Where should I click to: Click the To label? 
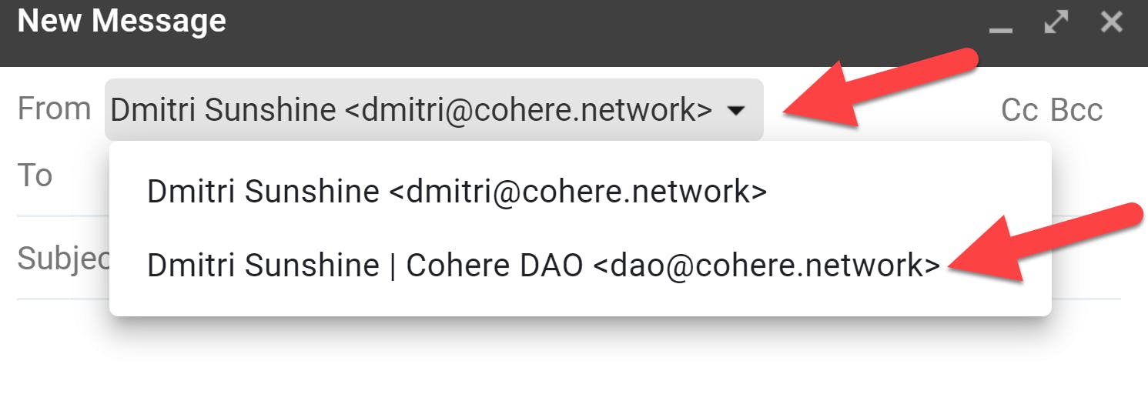coord(35,175)
